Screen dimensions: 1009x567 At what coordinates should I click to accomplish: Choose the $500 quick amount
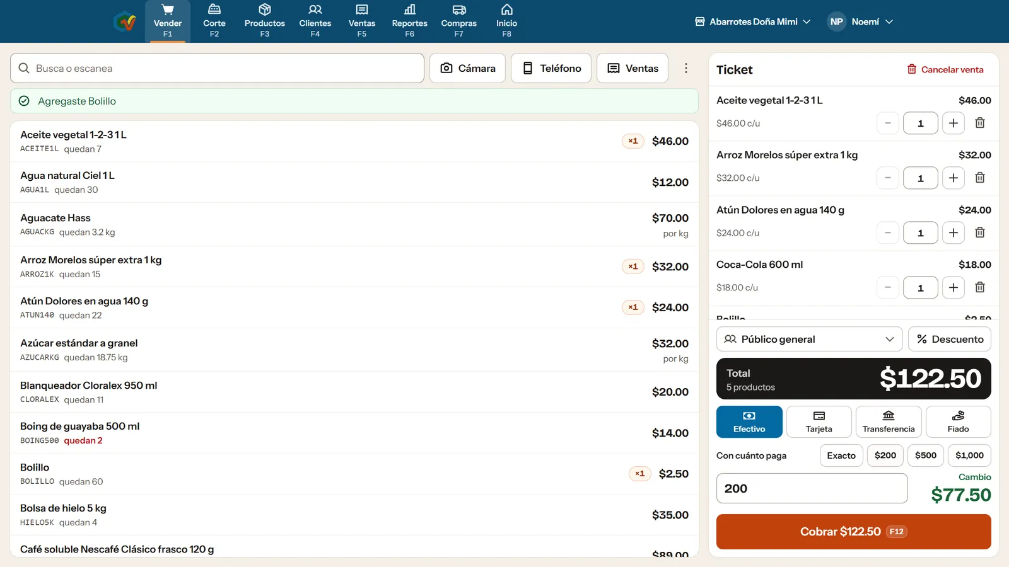pos(926,455)
